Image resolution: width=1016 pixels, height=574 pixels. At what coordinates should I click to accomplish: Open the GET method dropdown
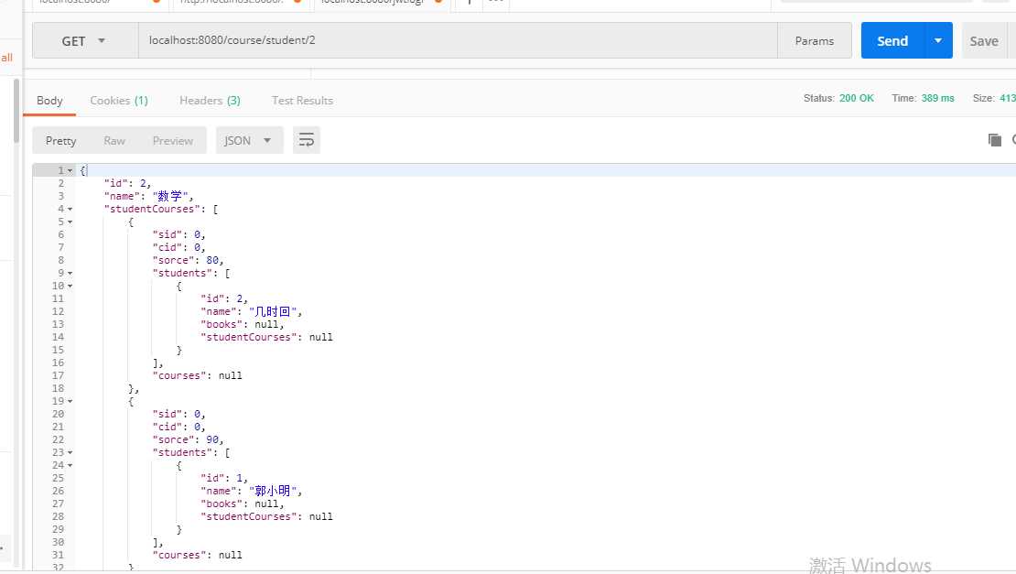click(x=85, y=41)
